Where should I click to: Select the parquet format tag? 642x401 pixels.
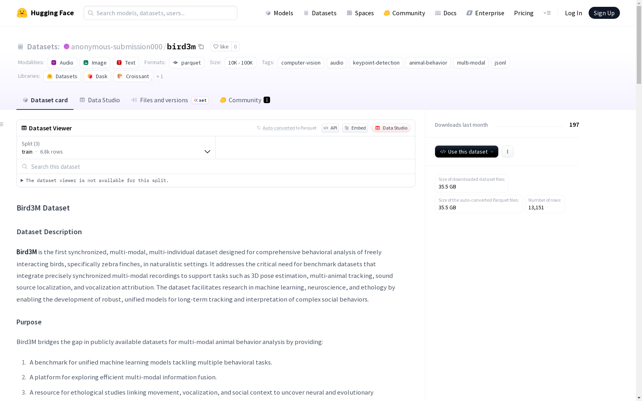pyautogui.click(x=187, y=63)
